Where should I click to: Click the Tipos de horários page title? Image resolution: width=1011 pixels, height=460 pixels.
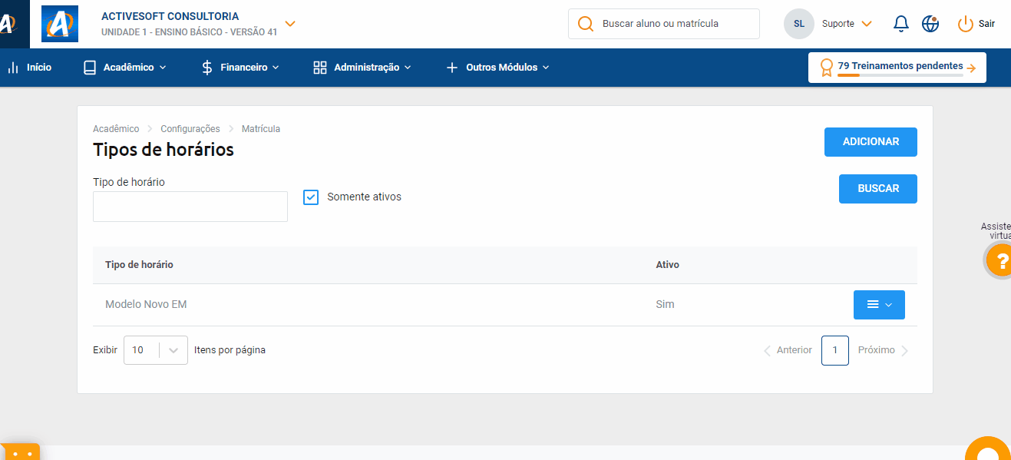(x=164, y=150)
